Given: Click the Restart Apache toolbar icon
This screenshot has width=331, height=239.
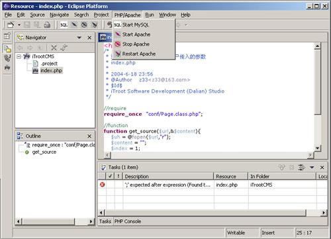Looking at the screenshot, I should (x=95, y=24).
